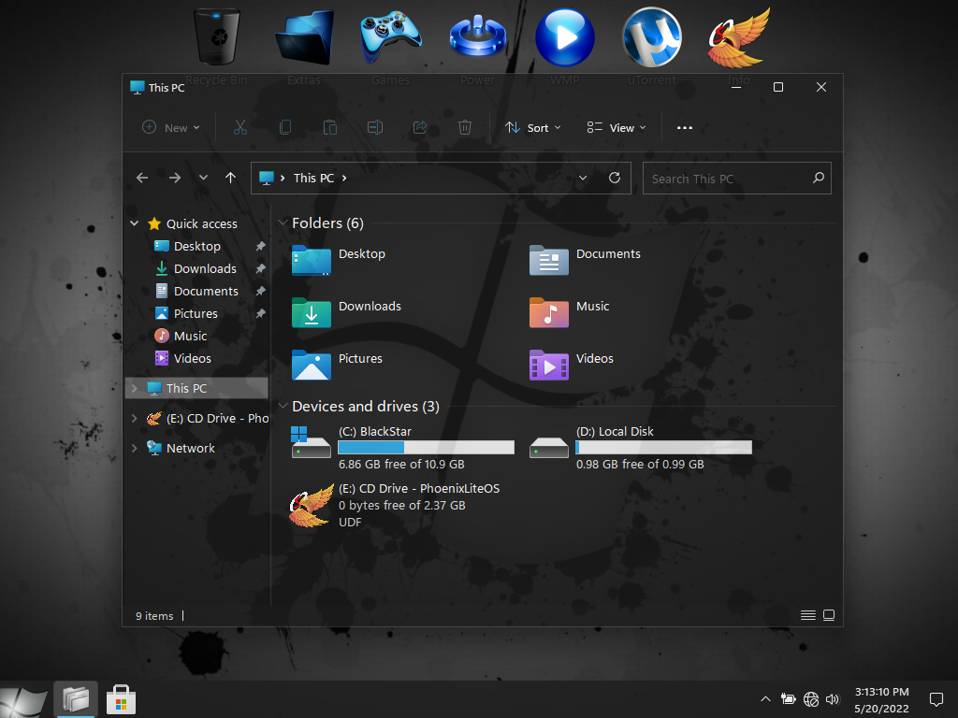Open the View dropdown menu

(x=616, y=127)
